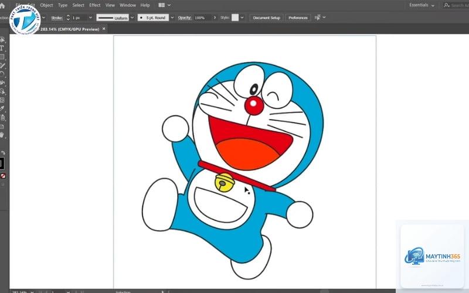This screenshot has width=469, height=293.
Task: Select the CMYK/GPU Preview document tab
Action: (70, 29)
